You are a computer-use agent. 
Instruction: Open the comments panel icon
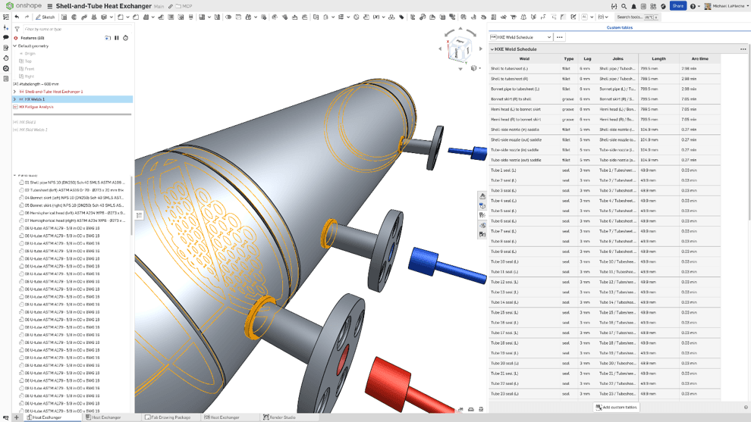coord(6,37)
